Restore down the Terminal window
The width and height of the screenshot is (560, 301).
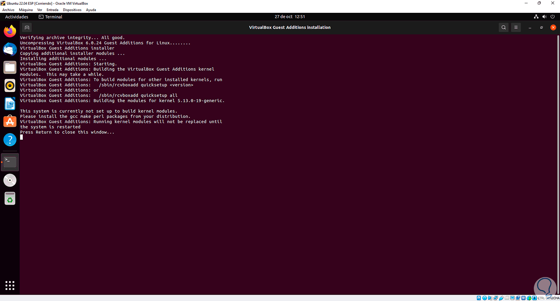pyautogui.click(x=541, y=28)
